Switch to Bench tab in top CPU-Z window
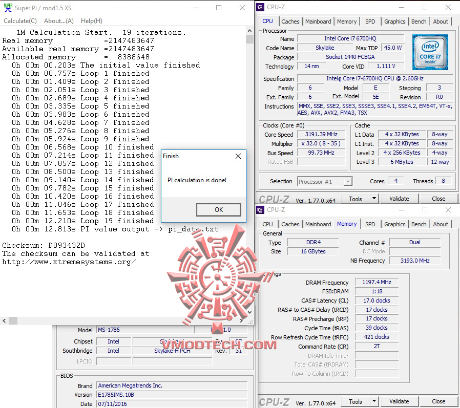 point(419,22)
